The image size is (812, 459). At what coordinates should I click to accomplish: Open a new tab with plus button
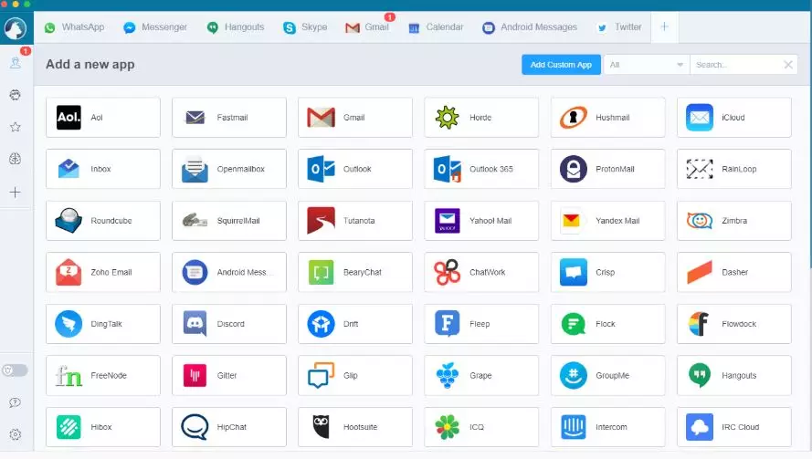664,27
